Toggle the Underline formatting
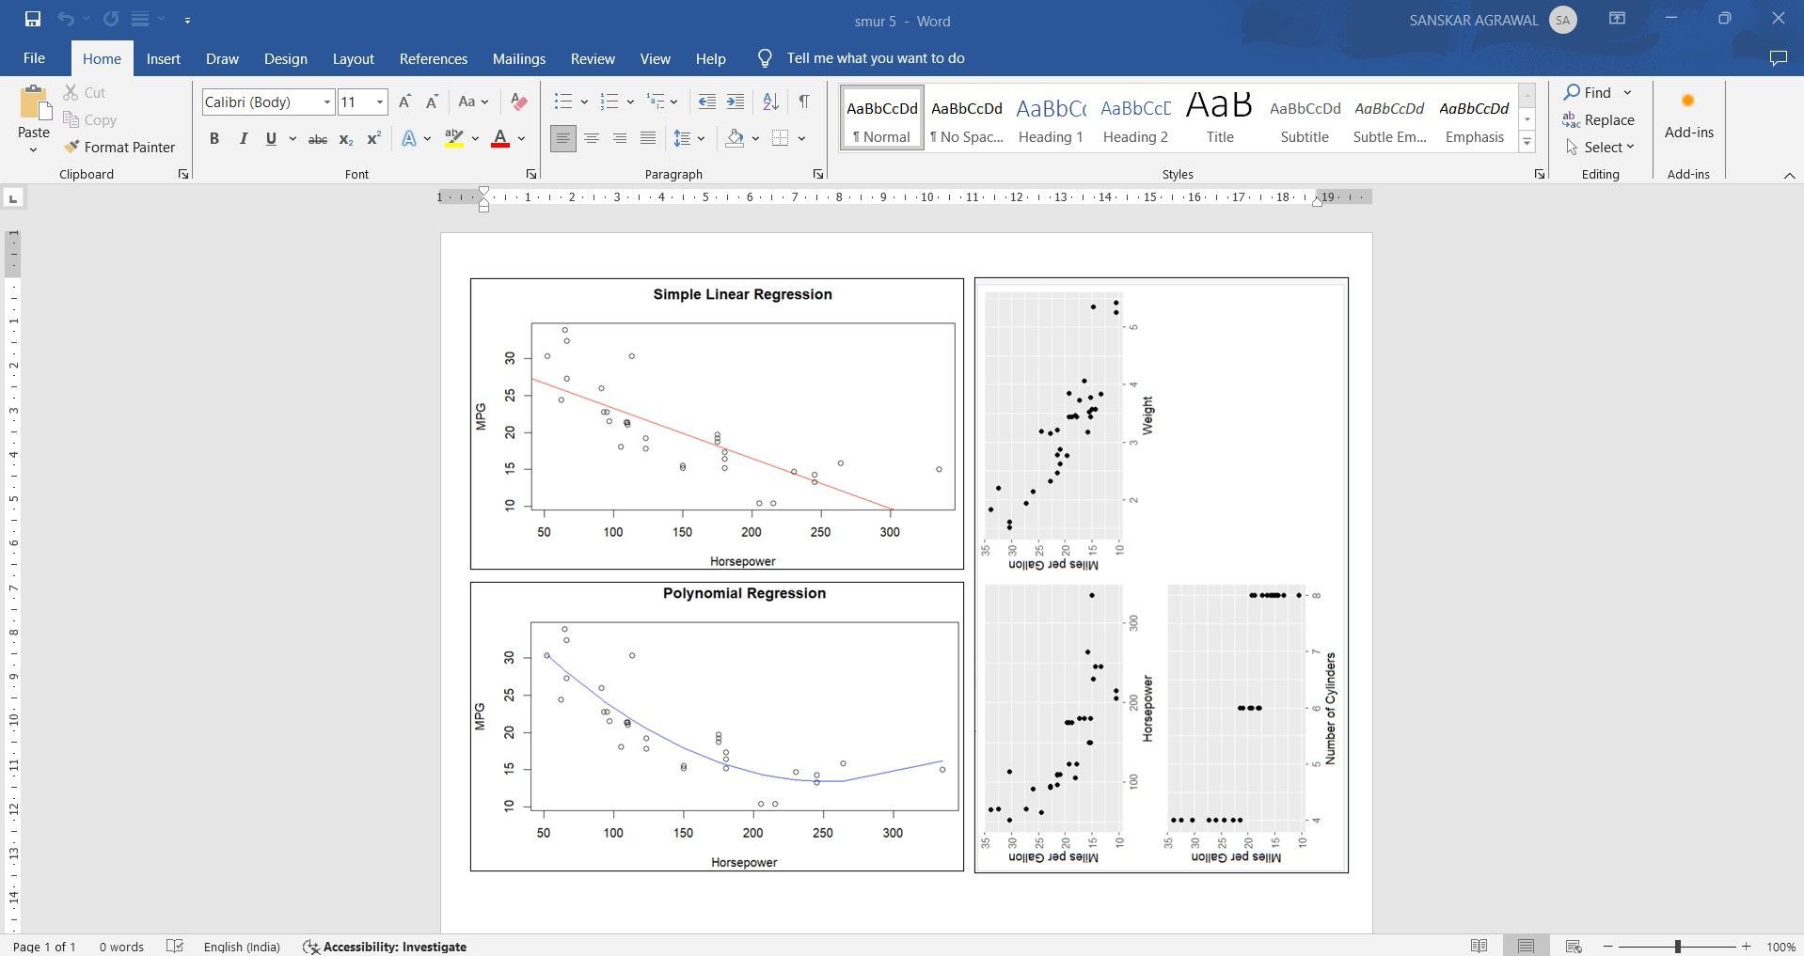1804x956 pixels. (270, 138)
